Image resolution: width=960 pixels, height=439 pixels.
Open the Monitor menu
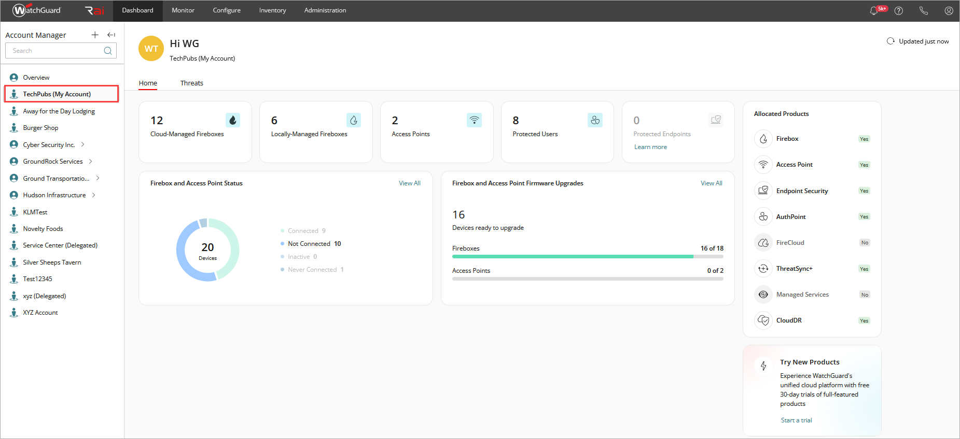(x=183, y=10)
